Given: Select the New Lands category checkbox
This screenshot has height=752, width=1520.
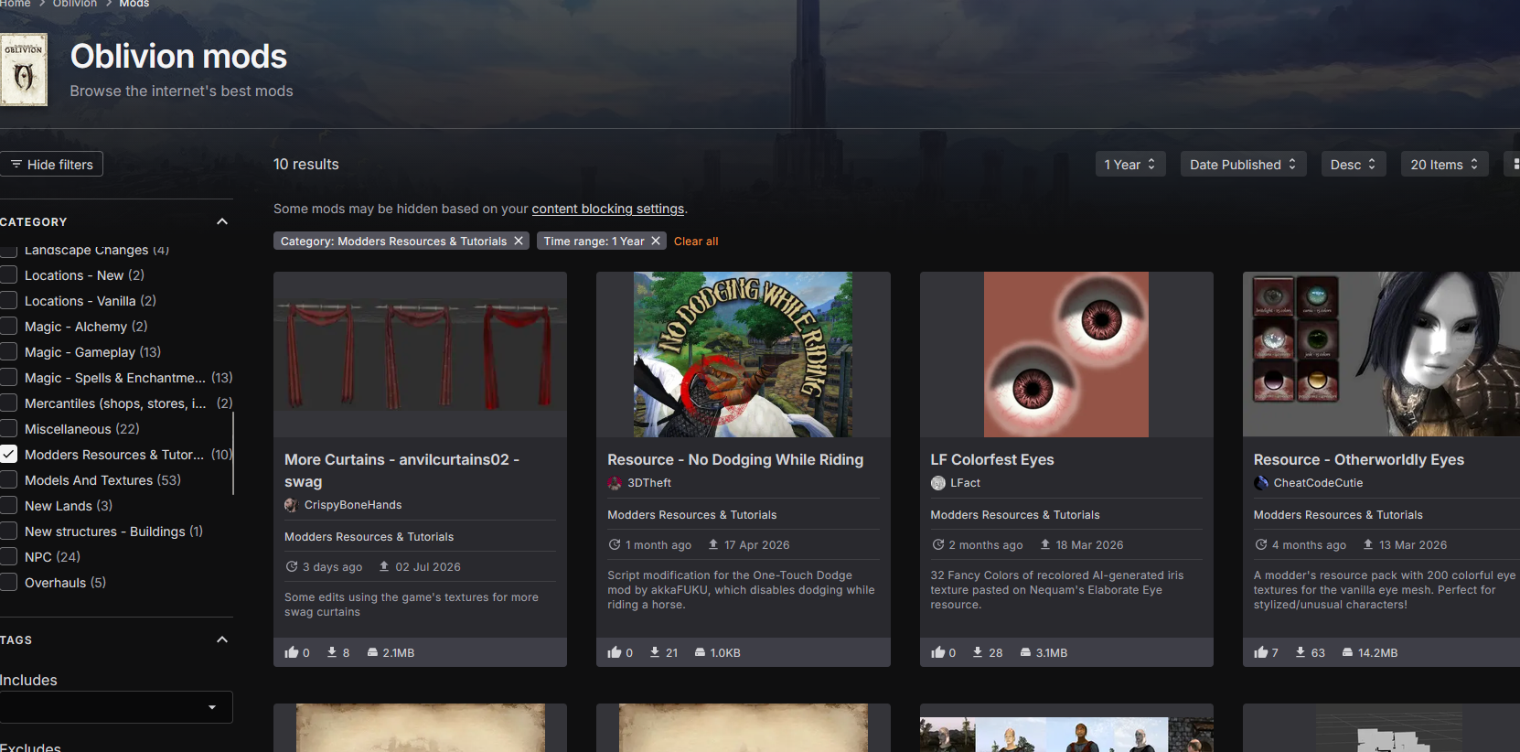Looking at the screenshot, I should click(9, 505).
